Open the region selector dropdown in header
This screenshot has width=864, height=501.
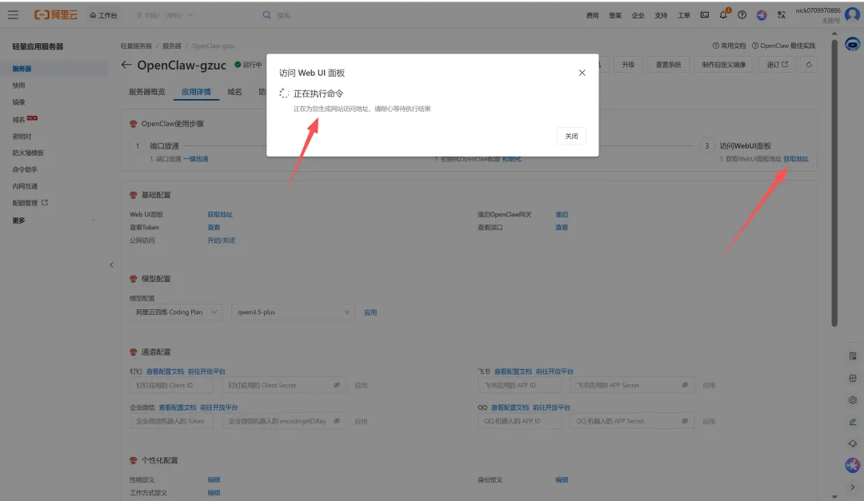point(164,15)
